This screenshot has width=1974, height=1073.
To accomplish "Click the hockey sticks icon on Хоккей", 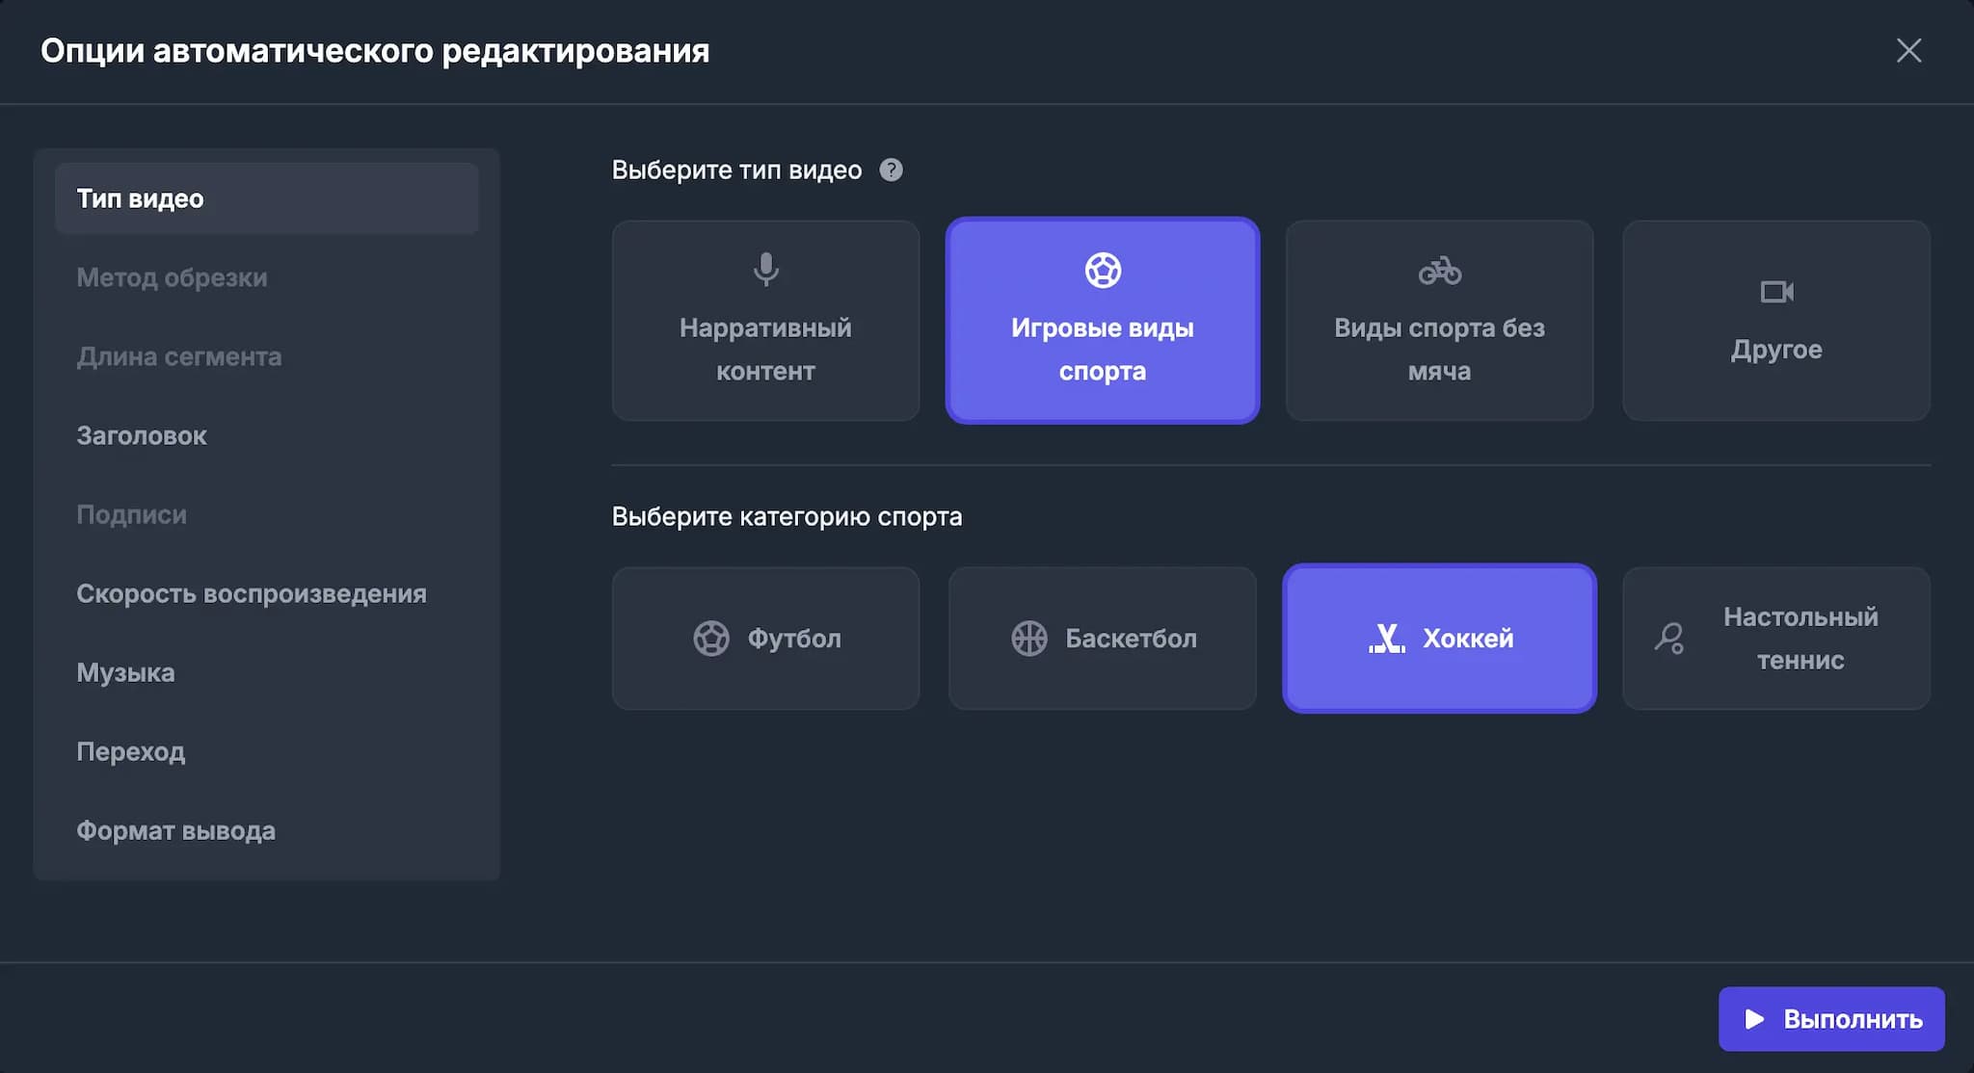I will point(1387,639).
